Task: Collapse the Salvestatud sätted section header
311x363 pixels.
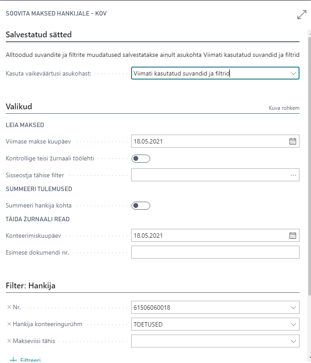Action: (x=39, y=35)
